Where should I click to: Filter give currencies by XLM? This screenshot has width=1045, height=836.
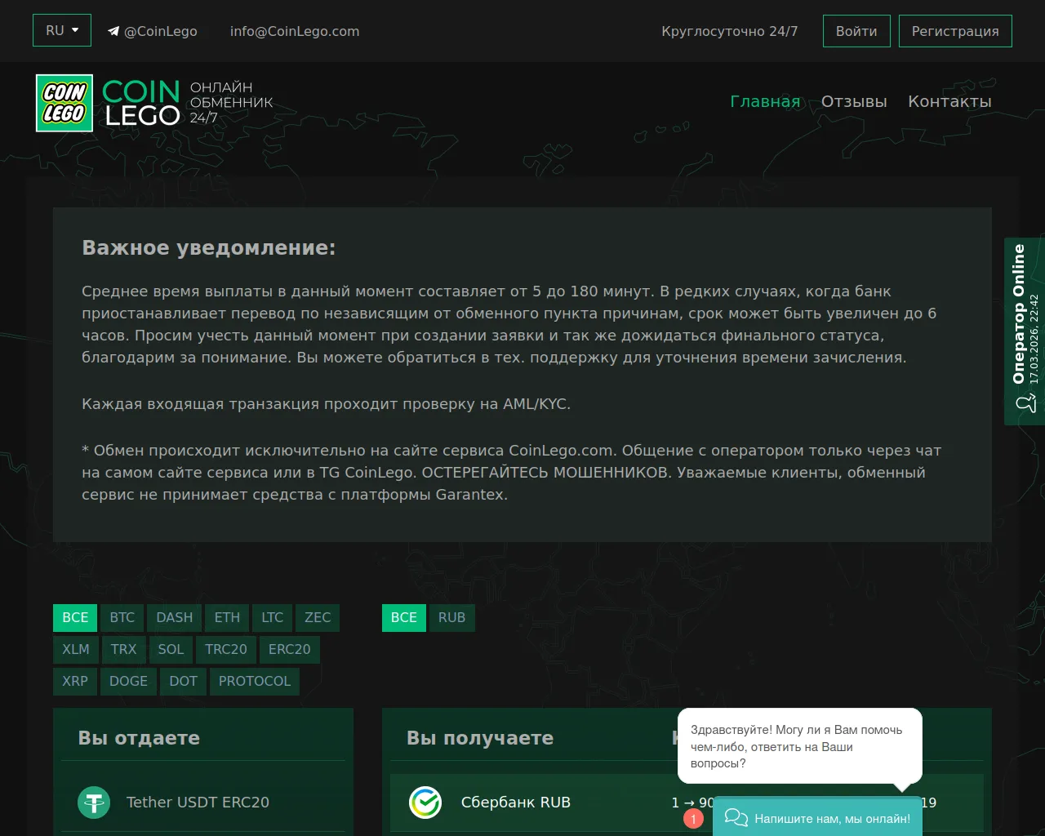(76, 650)
